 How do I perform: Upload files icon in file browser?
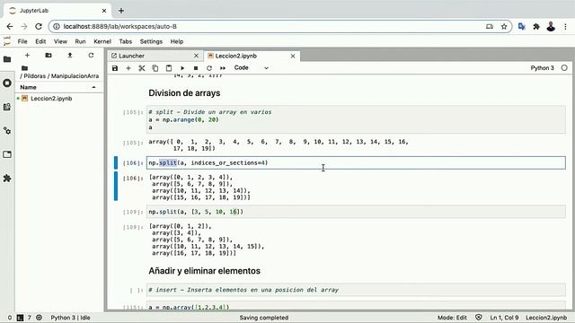tap(70, 56)
